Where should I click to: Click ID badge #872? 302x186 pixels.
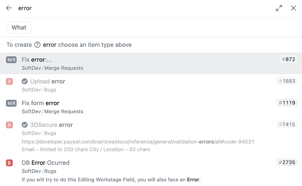coord(288,59)
